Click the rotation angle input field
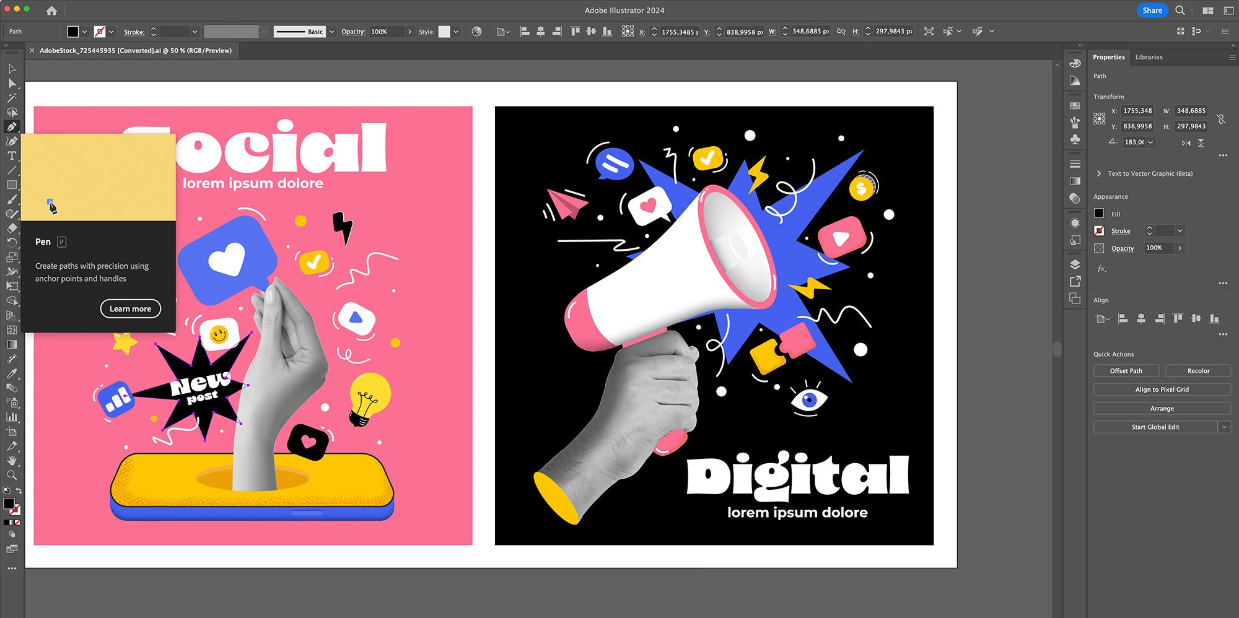The image size is (1239, 618). coord(1134,142)
